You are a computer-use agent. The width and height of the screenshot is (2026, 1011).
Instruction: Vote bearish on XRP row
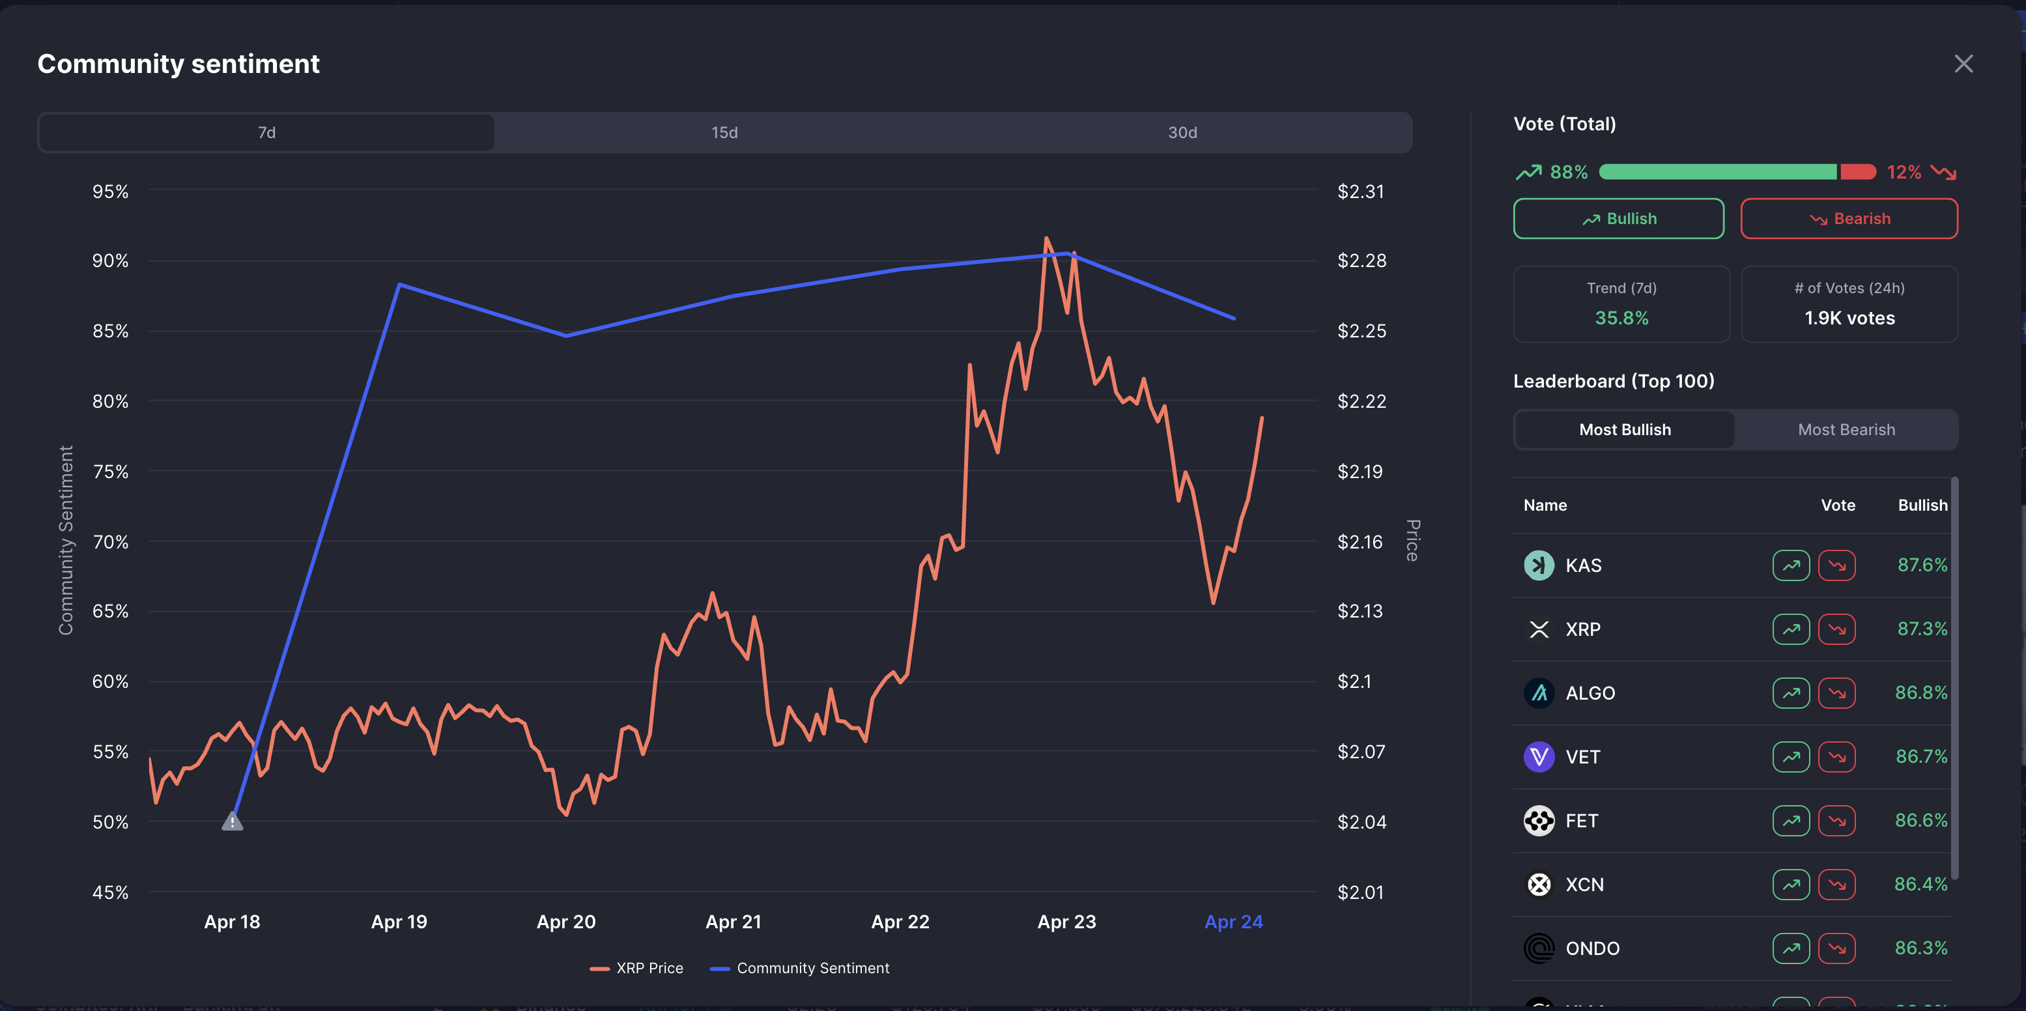(x=1836, y=629)
